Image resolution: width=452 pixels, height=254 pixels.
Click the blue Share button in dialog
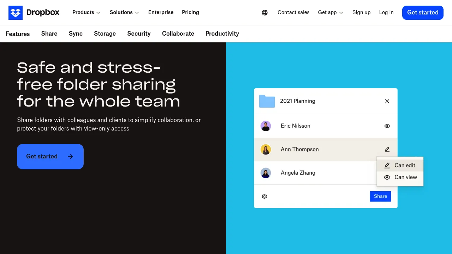click(380, 196)
